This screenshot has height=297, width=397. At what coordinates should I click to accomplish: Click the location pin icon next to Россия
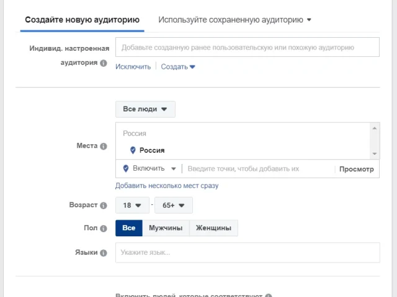[133, 150]
